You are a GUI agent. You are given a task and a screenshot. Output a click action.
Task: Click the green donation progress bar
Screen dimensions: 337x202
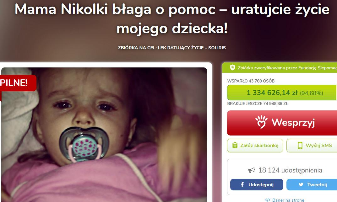click(x=282, y=93)
